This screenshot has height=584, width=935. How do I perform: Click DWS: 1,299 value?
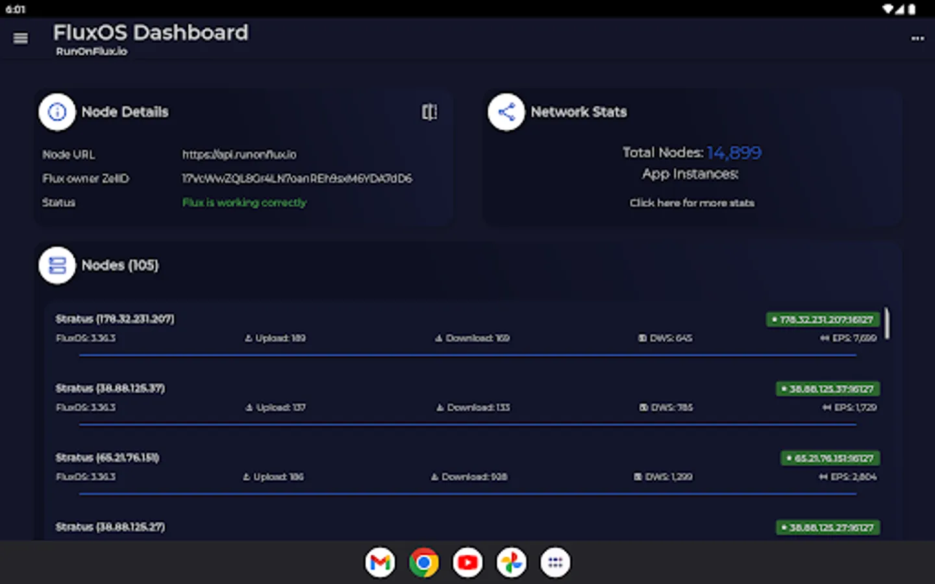click(664, 477)
